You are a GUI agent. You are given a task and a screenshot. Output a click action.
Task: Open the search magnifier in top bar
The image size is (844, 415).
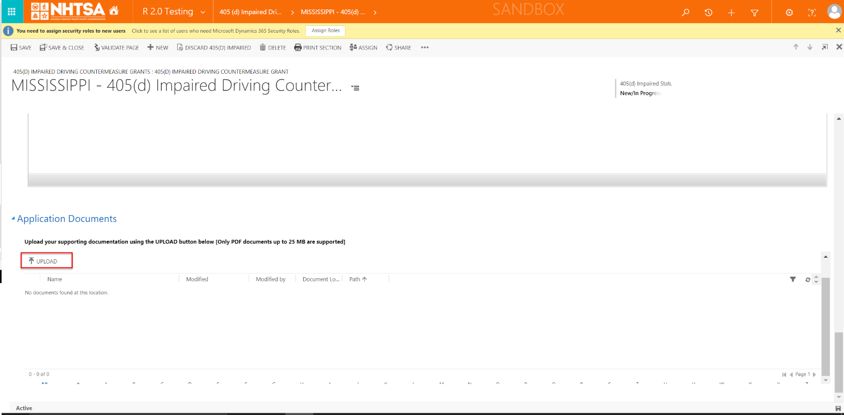686,12
